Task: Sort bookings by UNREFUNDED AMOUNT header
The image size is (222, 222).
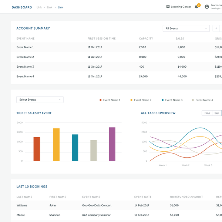Action: click(186, 197)
